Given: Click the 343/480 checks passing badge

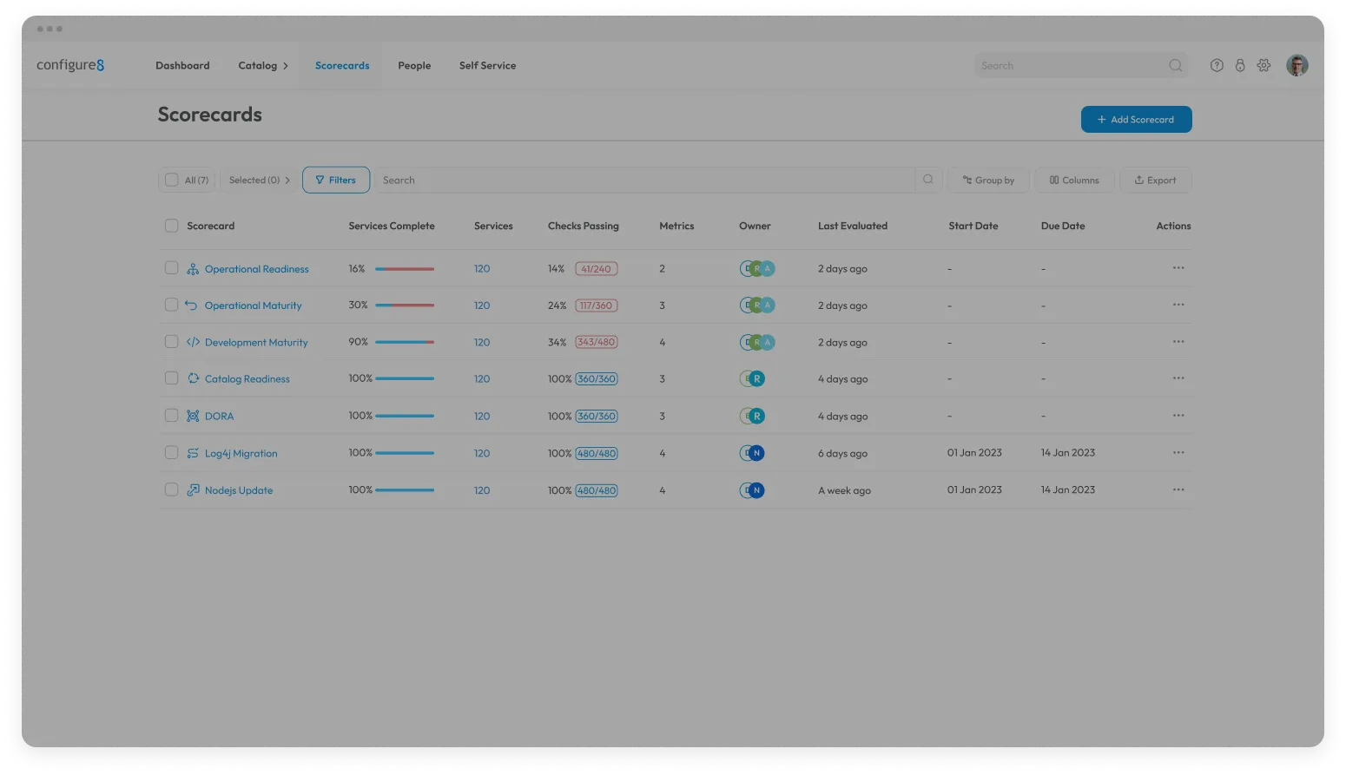Looking at the screenshot, I should pos(597,342).
